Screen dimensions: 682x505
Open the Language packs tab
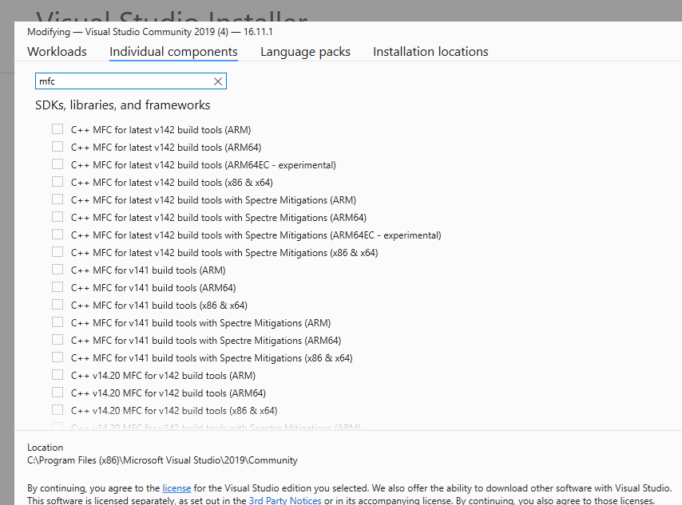(305, 52)
